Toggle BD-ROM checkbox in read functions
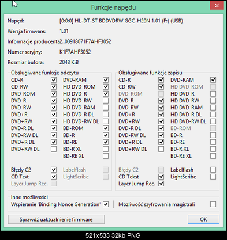This screenshot has height=240, width=227. click(106, 128)
